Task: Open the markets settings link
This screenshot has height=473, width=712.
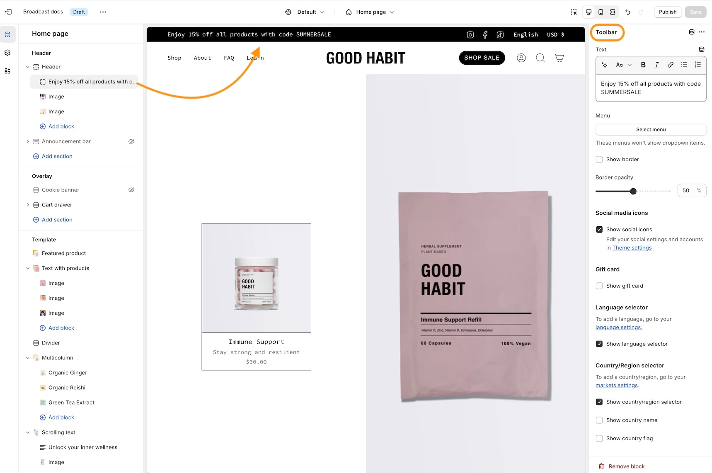Action: (617, 386)
